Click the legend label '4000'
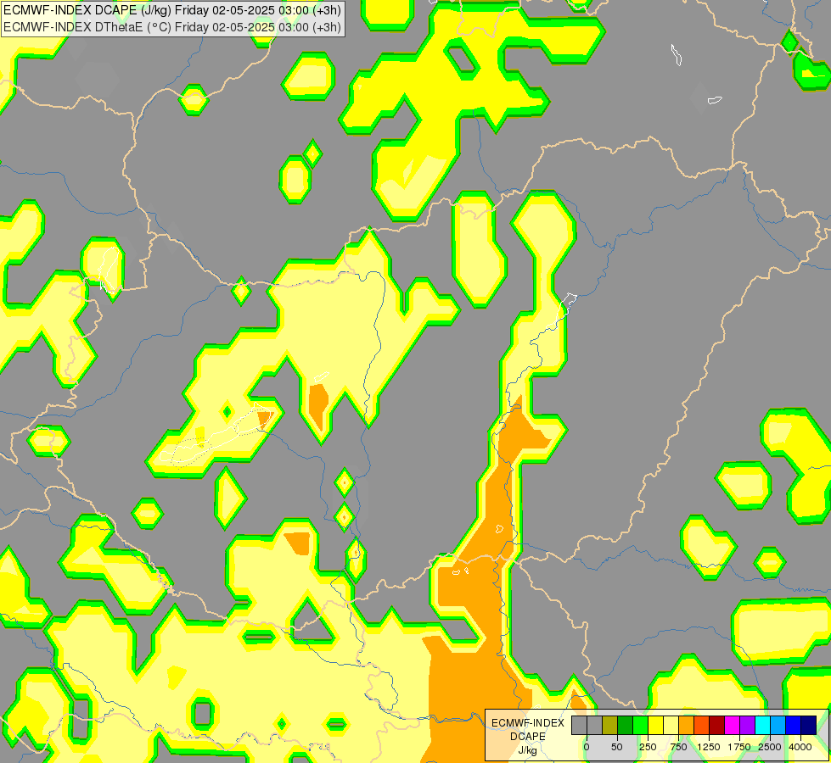The image size is (831, 763). [800, 747]
